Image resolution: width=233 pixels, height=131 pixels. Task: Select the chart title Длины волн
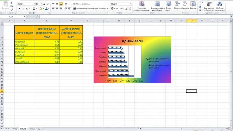point(132,41)
